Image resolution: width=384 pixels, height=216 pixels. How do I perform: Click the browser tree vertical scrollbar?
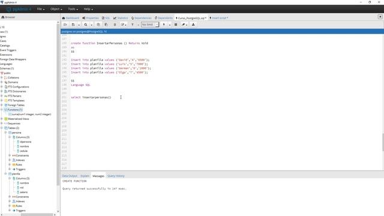pos(58,105)
